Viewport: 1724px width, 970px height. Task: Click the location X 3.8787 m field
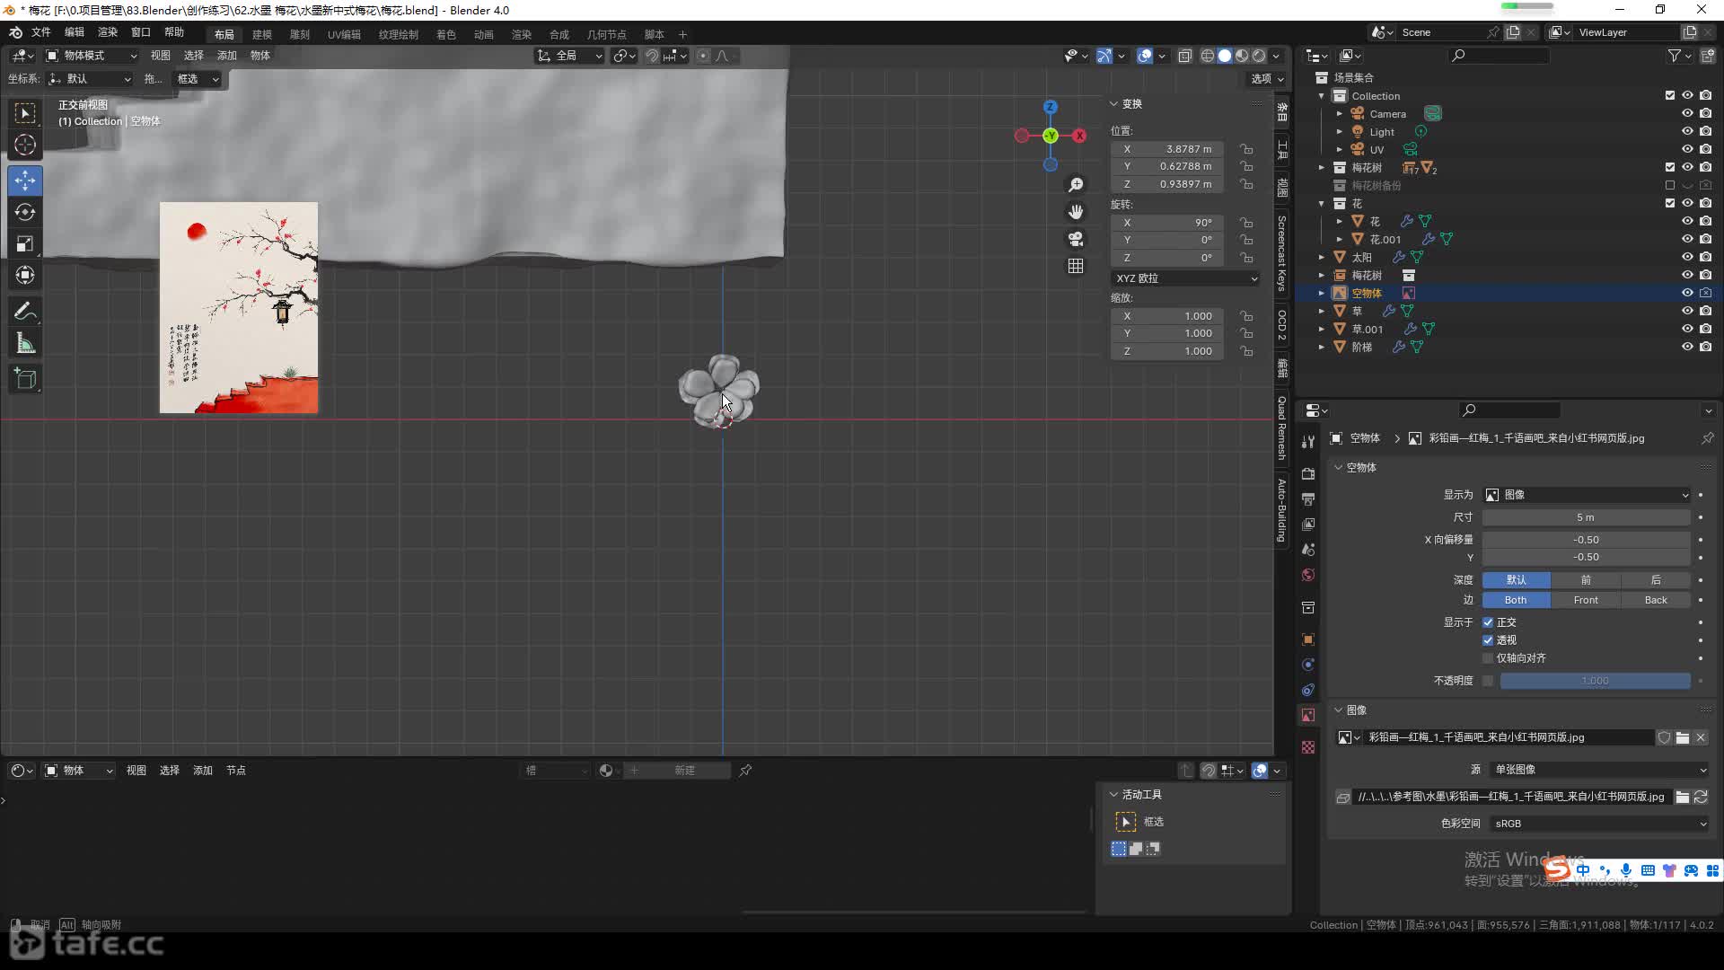[1166, 149]
